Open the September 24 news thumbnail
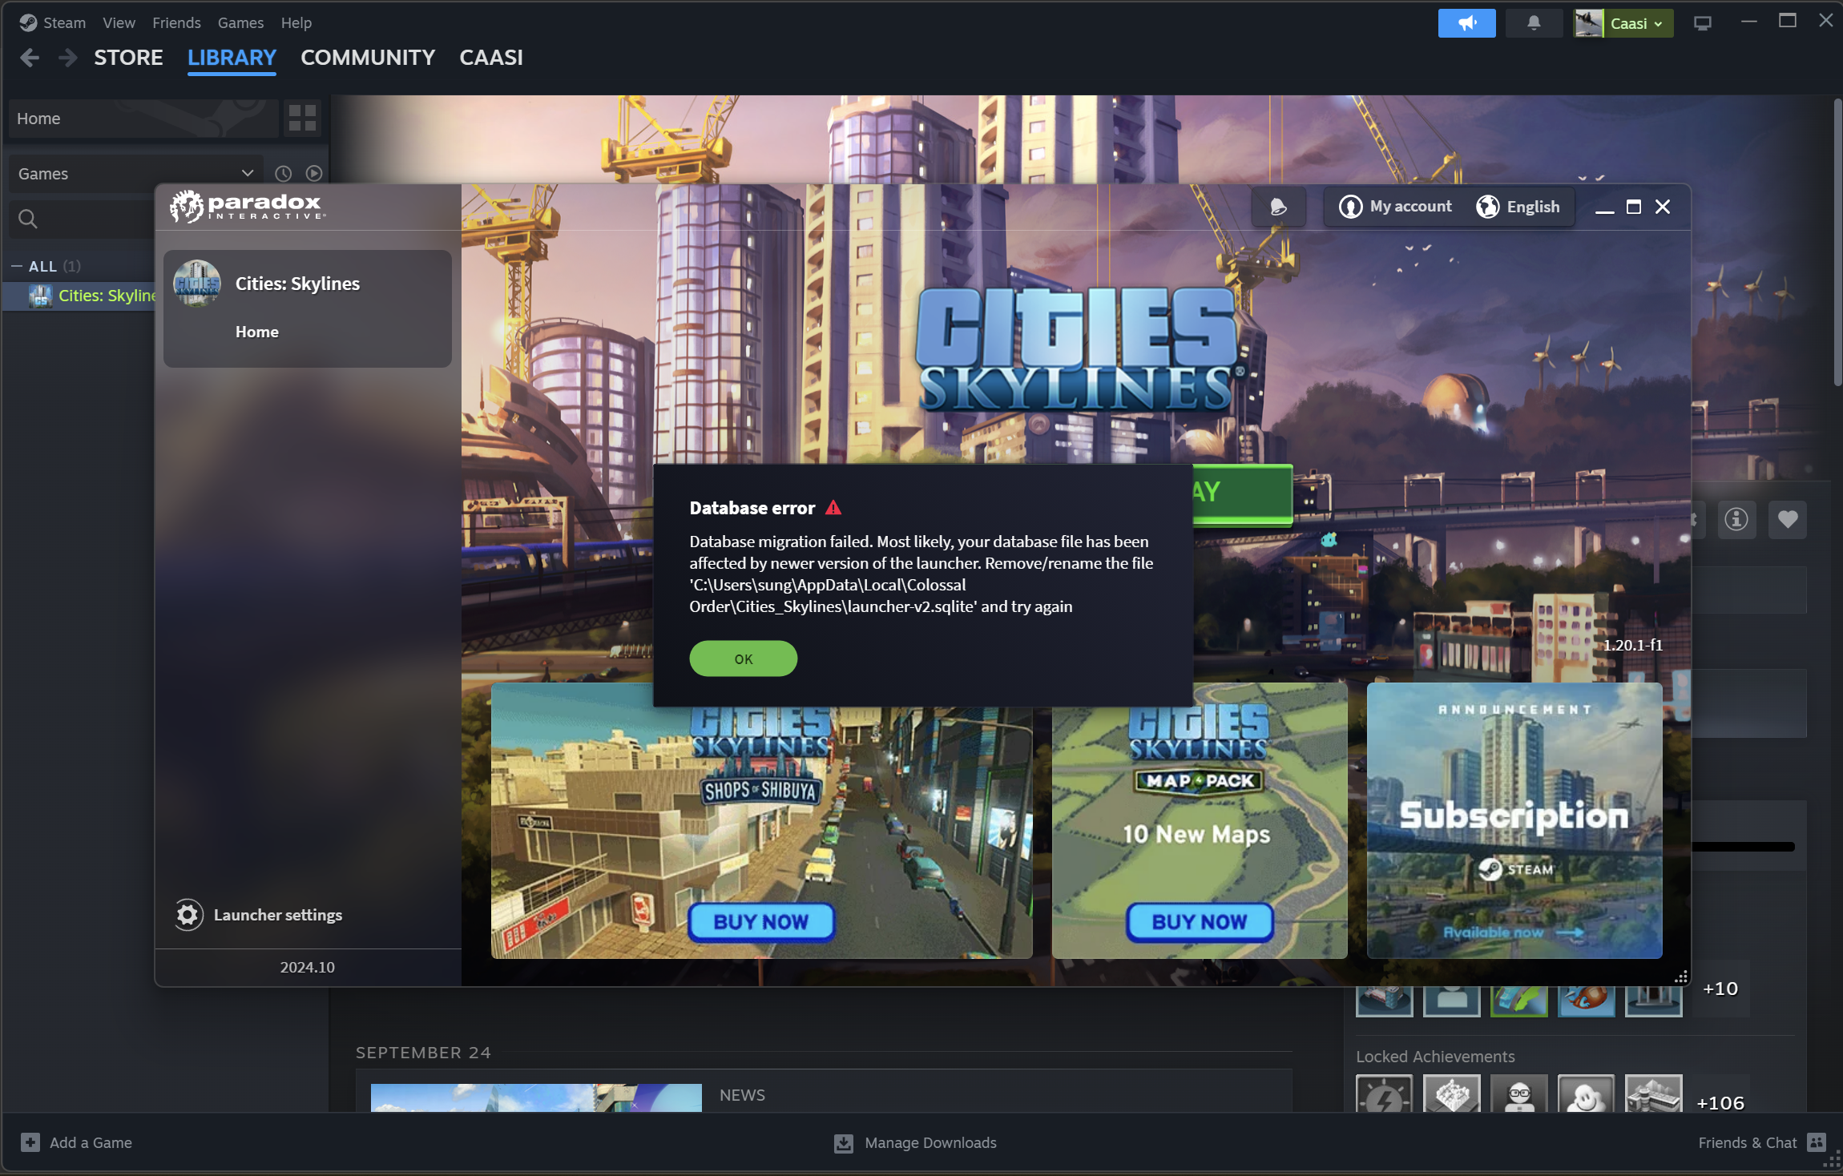1843x1176 pixels. 536,1097
